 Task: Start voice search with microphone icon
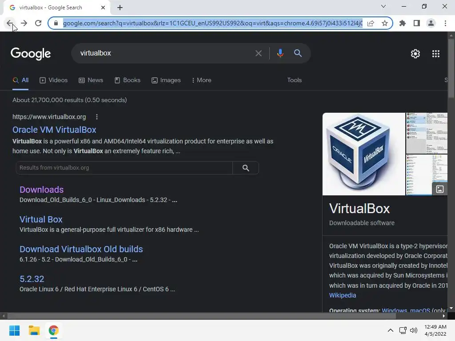(x=280, y=53)
